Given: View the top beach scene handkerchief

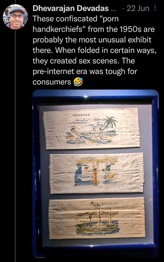Looking at the screenshot, I should tap(91, 128).
